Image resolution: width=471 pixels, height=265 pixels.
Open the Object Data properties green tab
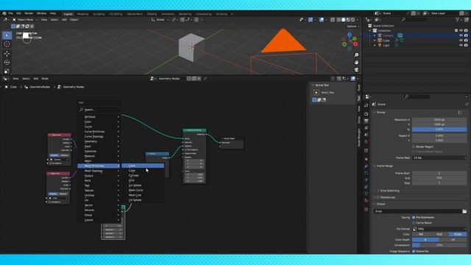coord(366,194)
